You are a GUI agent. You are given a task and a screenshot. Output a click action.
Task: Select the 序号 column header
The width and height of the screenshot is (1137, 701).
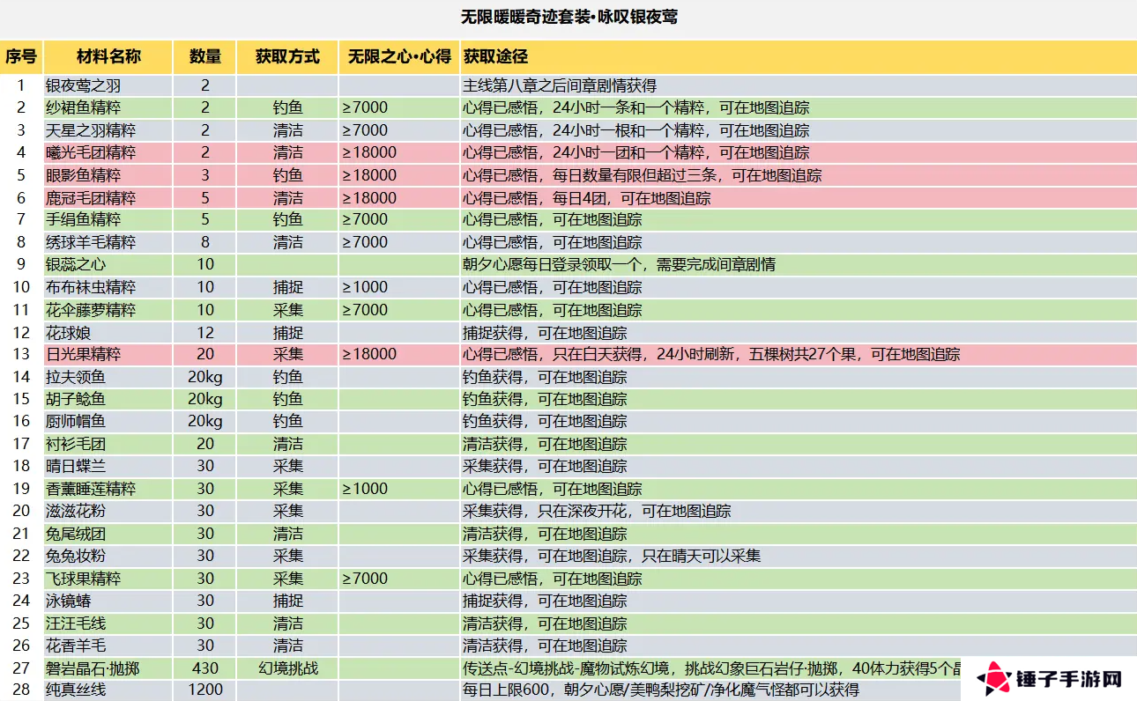pyautogui.click(x=21, y=57)
